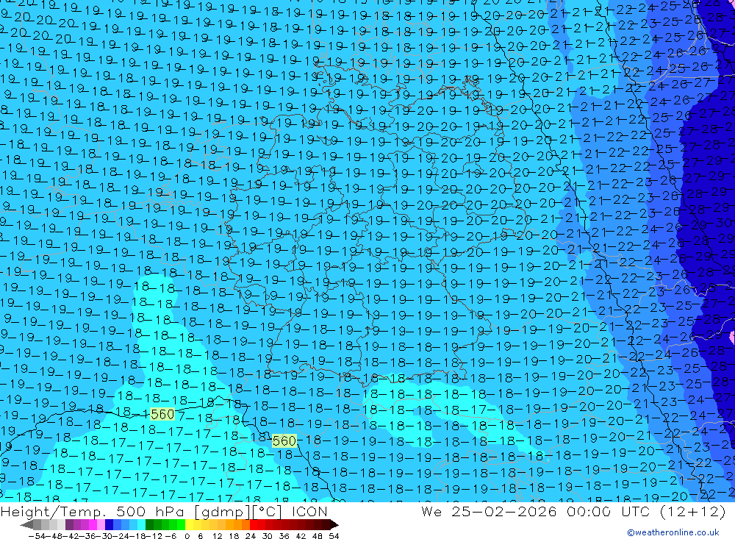
Task: Click the '-54' legend scale value
Action: pos(37,536)
